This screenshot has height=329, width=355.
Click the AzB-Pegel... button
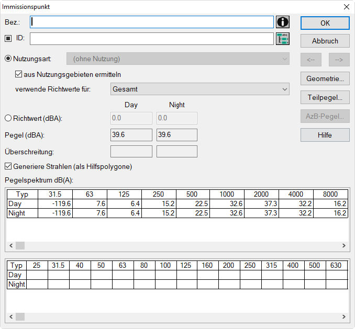325,116
